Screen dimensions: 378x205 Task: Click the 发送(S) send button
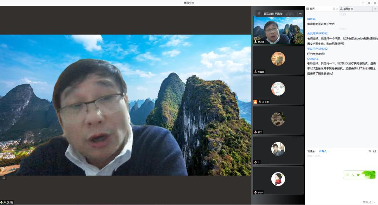[366, 202]
